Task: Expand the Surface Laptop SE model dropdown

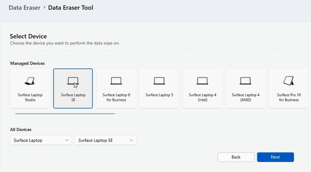Action: tap(105, 140)
